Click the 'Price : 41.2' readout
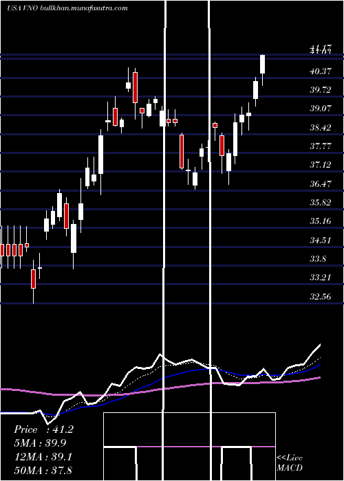 (x=43, y=429)
